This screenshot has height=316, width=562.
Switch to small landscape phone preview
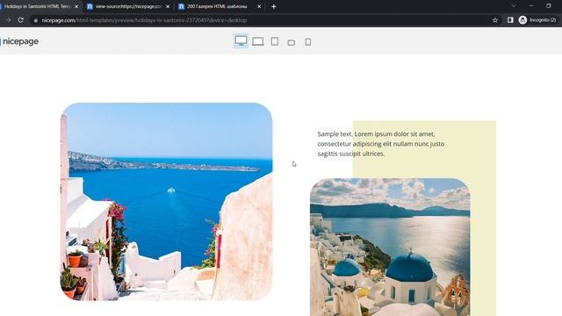pos(291,42)
